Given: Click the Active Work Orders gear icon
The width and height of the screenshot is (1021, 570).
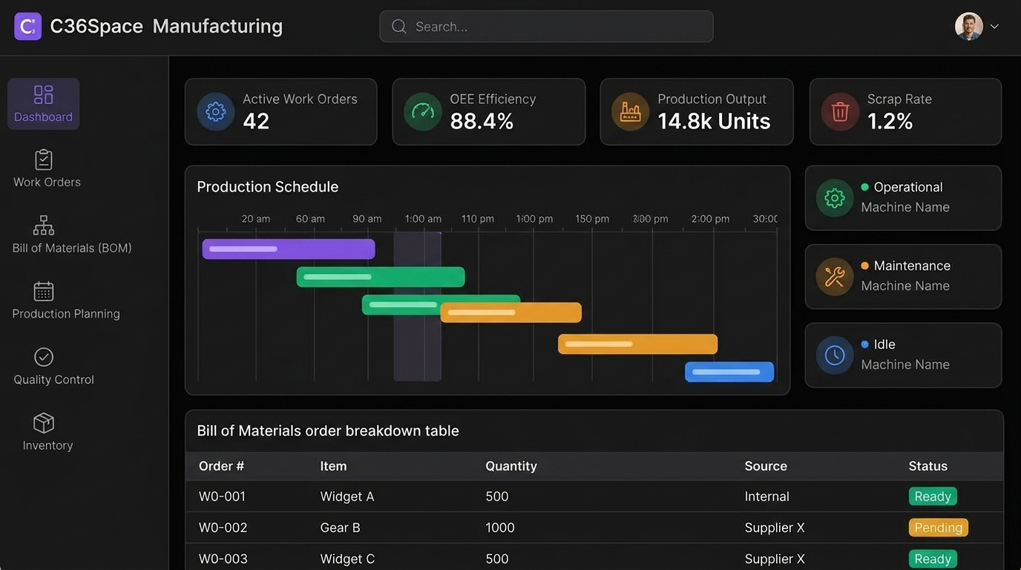Looking at the screenshot, I should pos(216,112).
